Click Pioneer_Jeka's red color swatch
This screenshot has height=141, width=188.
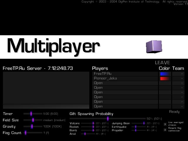click(x=165, y=79)
